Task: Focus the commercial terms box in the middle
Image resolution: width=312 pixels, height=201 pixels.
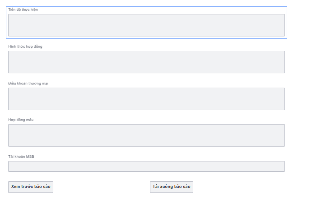Action: pyautogui.click(x=146, y=99)
